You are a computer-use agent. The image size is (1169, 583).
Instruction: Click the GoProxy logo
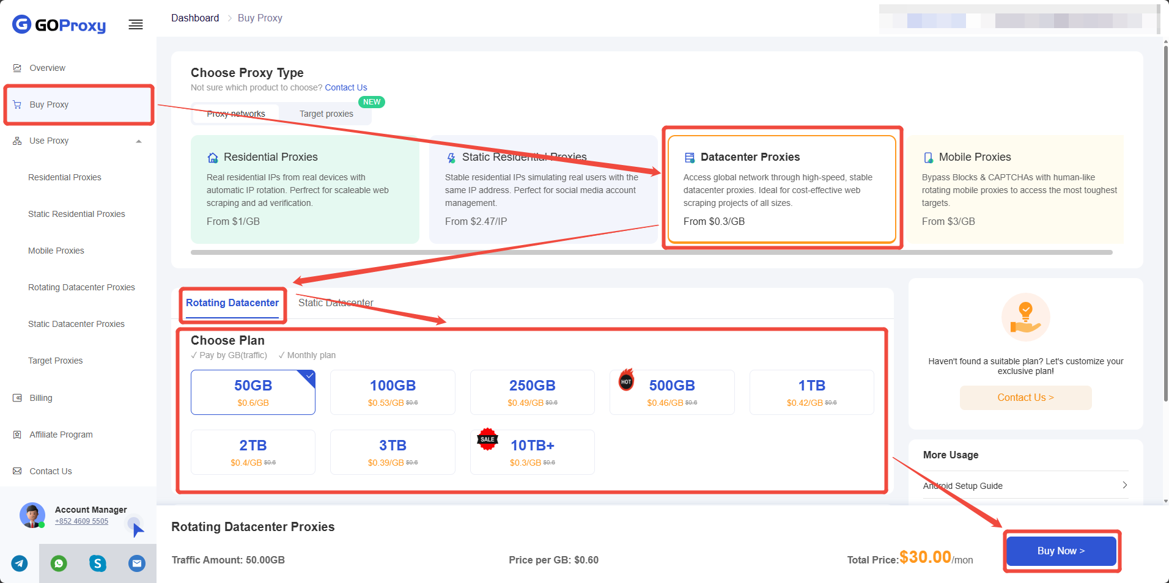click(59, 24)
